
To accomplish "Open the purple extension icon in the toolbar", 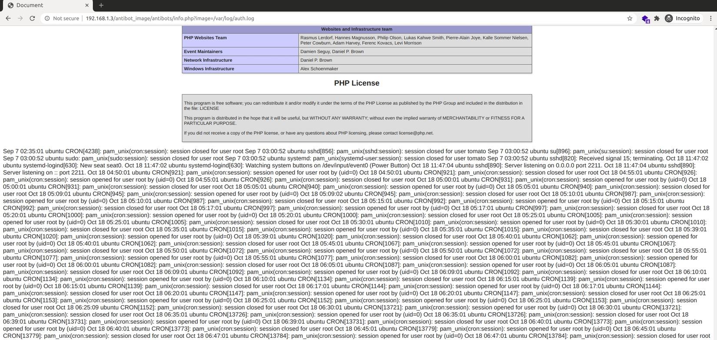I will [x=645, y=19].
